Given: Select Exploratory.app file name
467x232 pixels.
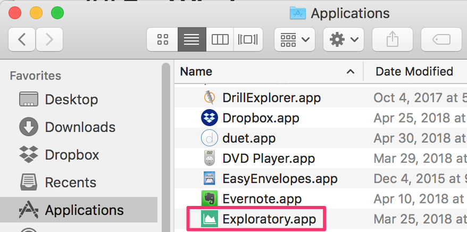Looking at the screenshot, I should pos(269,219).
